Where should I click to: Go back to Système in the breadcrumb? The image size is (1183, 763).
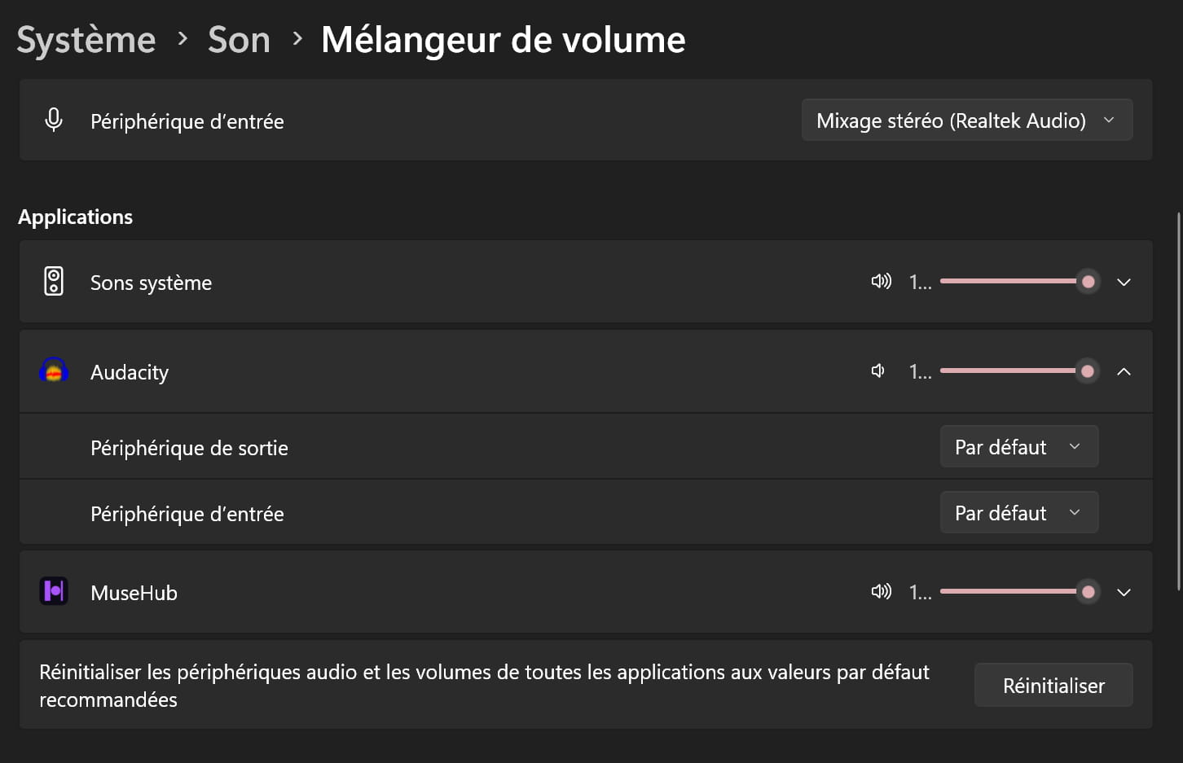[86, 40]
